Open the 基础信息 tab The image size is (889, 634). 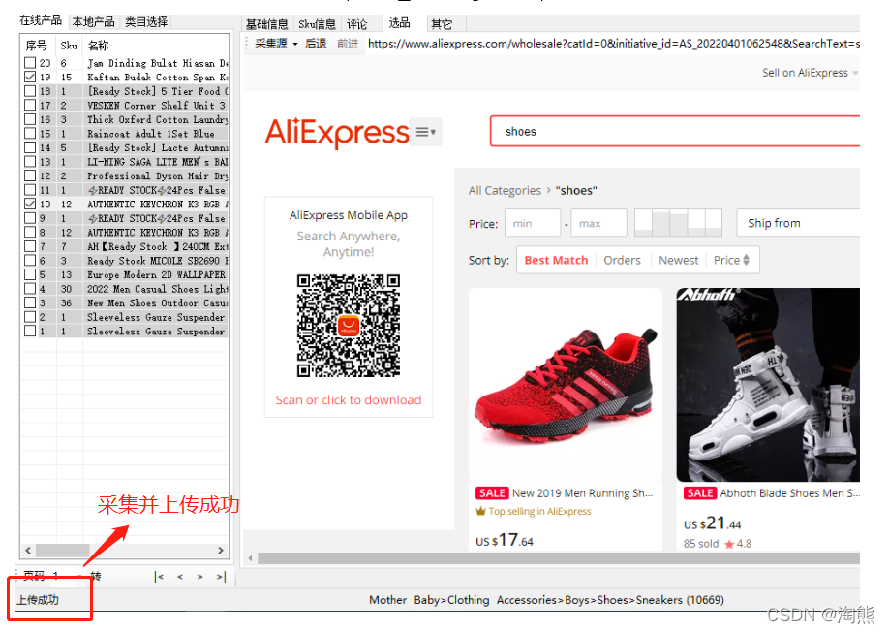pyautogui.click(x=267, y=24)
